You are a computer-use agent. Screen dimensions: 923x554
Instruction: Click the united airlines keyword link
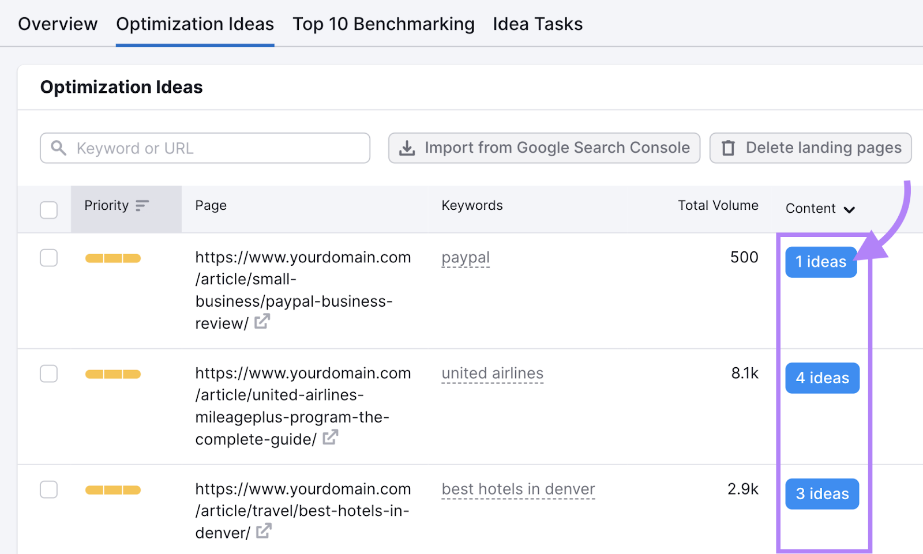tap(491, 373)
